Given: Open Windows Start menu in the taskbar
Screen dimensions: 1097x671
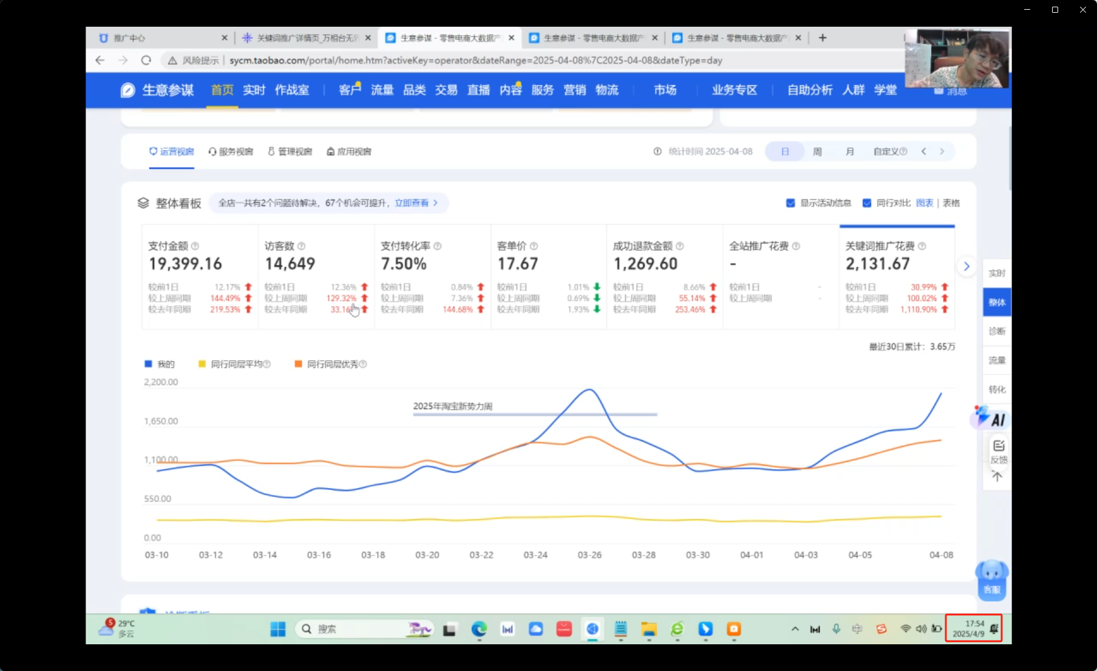Looking at the screenshot, I should coord(277,629).
